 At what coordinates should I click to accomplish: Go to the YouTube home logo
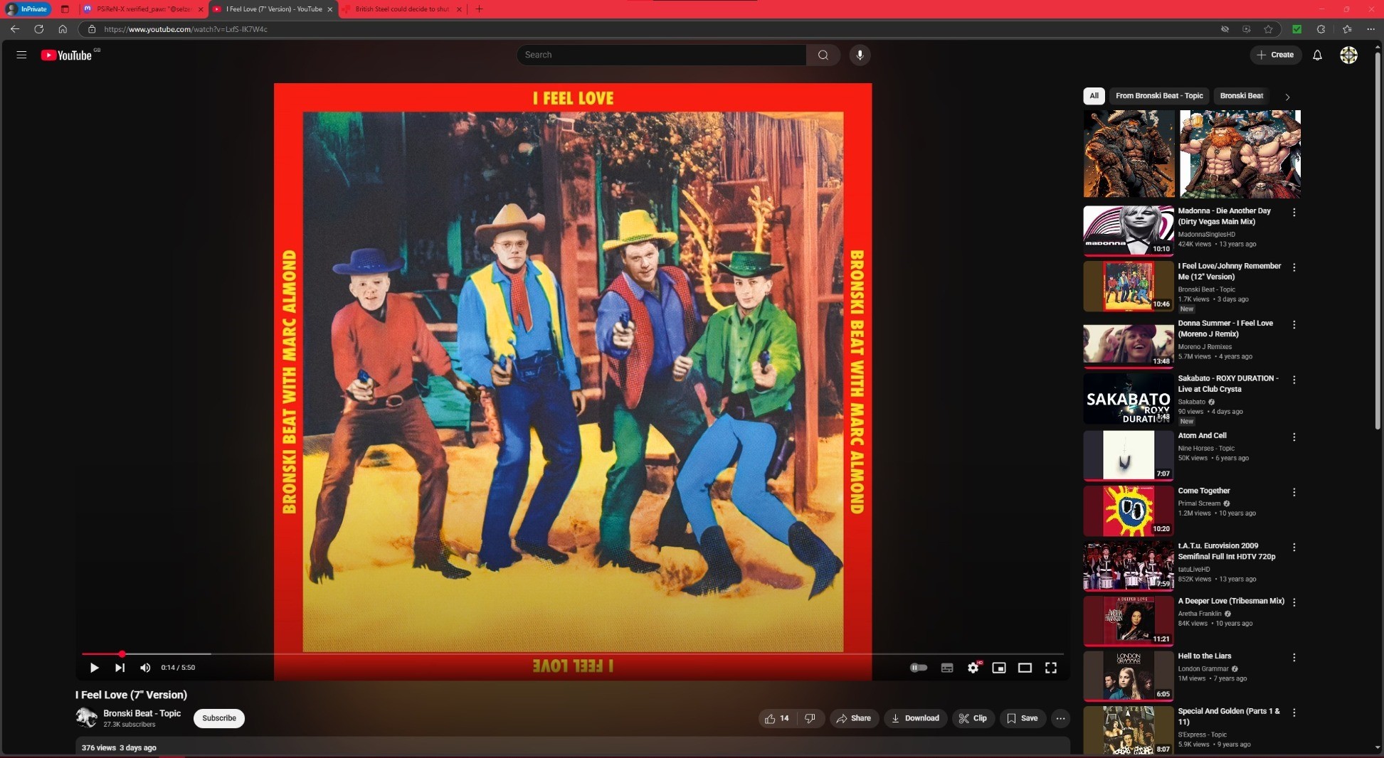click(x=66, y=55)
